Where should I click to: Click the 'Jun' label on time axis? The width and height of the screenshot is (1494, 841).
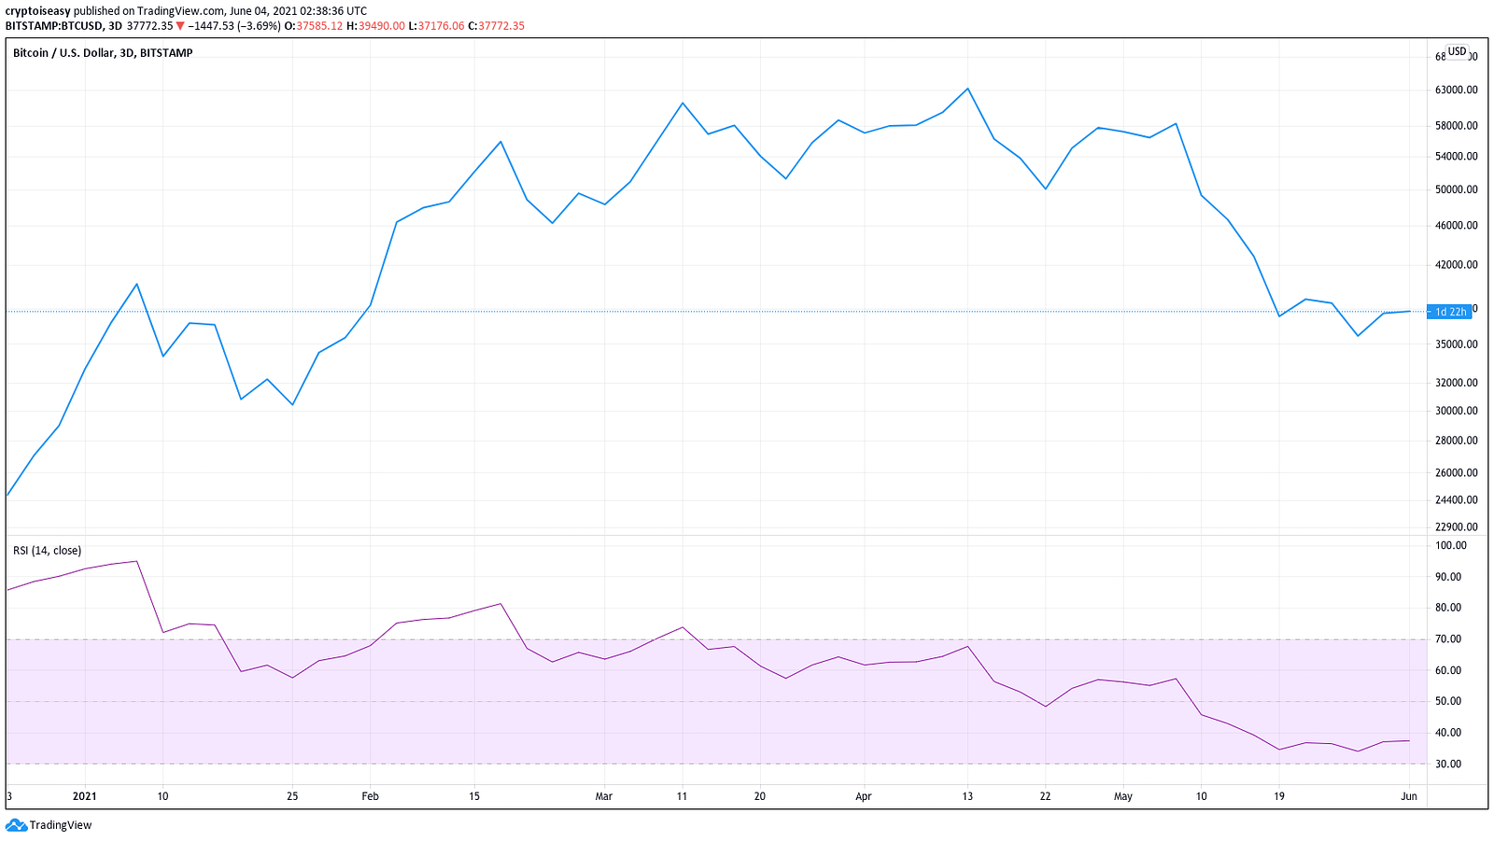pyautogui.click(x=1409, y=796)
